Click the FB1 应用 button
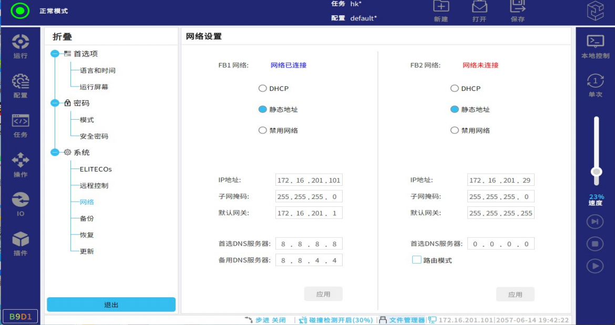 (x=323, y=294)
